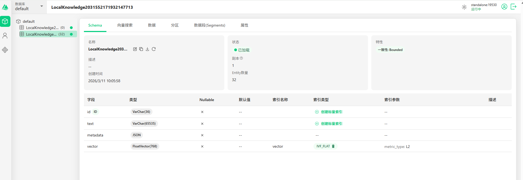
Task: Click table icon of LocalKnowledge2... (0)
Action: [22, 27]
